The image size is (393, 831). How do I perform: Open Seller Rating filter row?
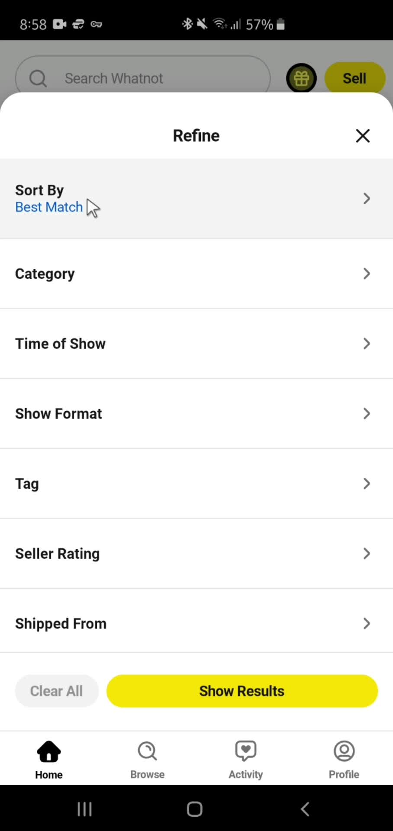point(196,554)
